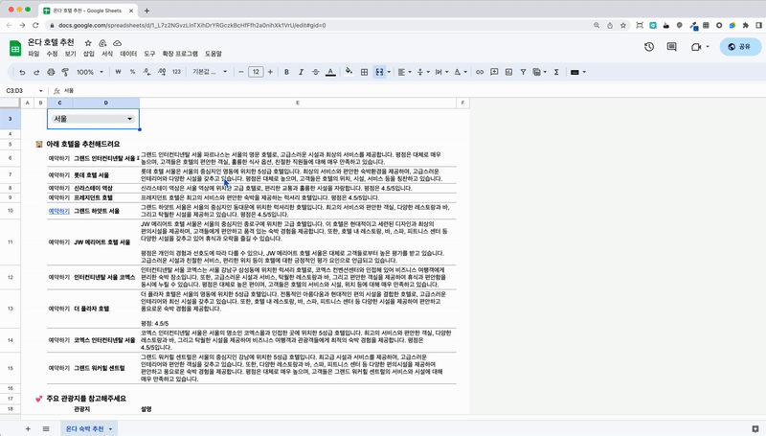Screen dimensions: 766x436
Task: Insert a link with the chain icon
Action: pos(480,72)
